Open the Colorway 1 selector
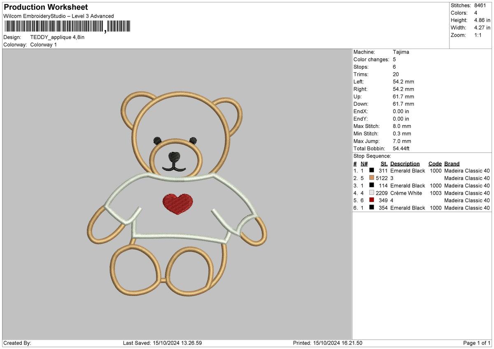 (x=44, y=45)
